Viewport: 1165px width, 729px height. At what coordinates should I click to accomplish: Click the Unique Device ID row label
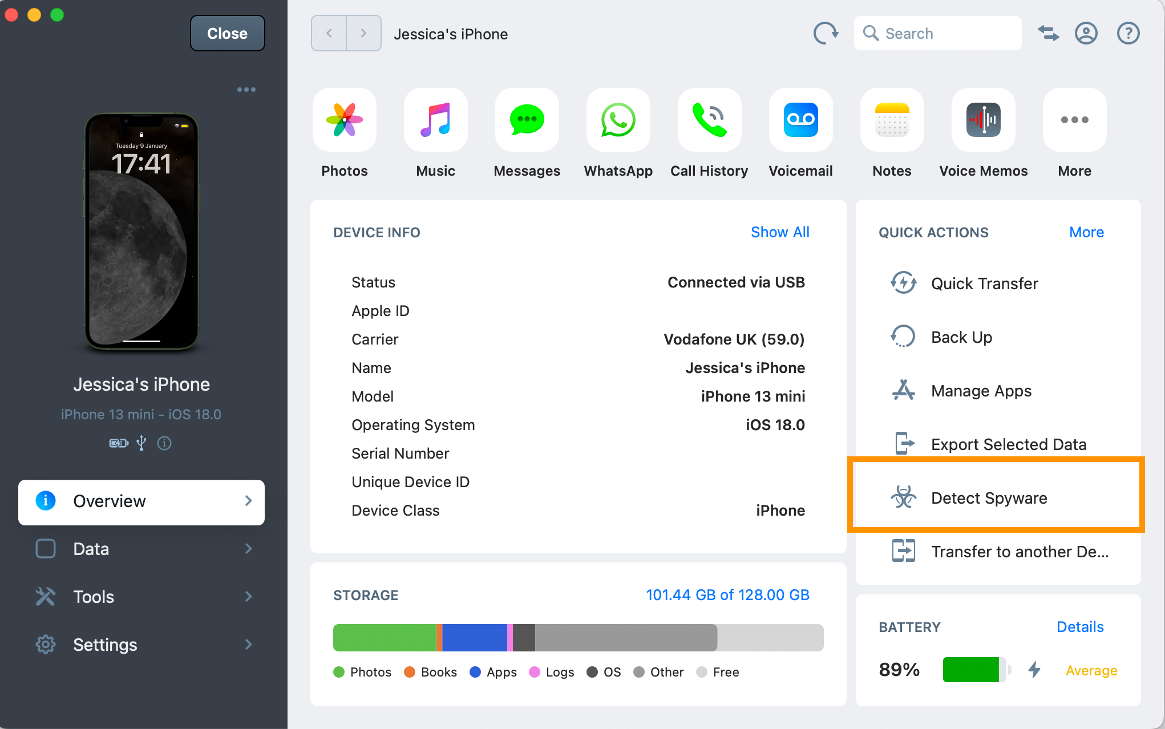[411, 482]
